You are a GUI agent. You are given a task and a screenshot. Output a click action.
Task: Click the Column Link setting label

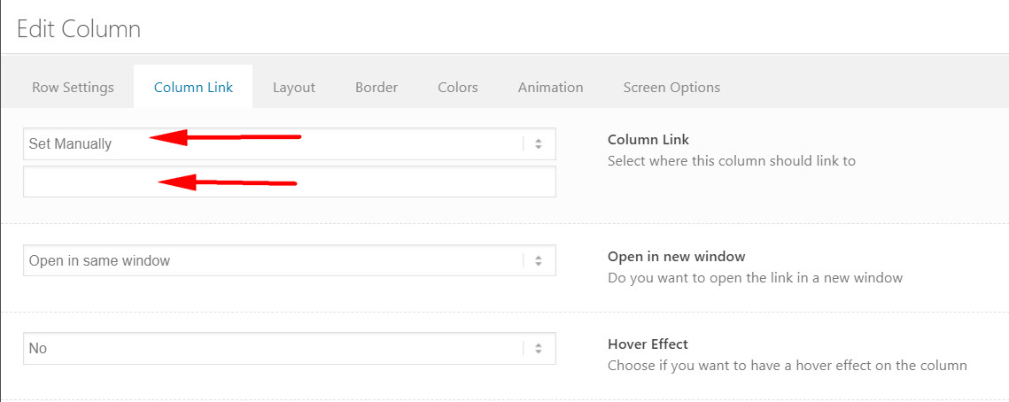click(648, 139)
